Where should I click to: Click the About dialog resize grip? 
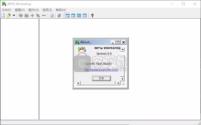123,84
